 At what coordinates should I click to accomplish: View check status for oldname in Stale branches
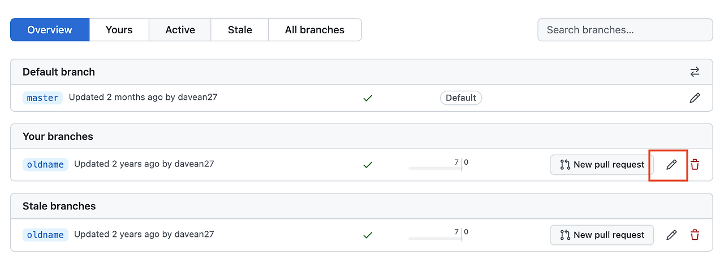(x=368, y=235)
